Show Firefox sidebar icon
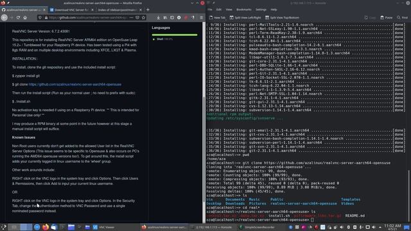The height and width of the screenshot is (231, 411). (172, 17)
